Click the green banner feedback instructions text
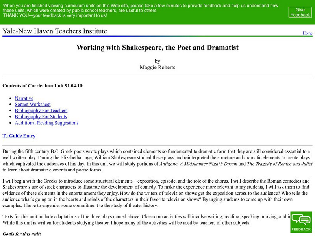315x236 pixels. [x=141, y=8]
